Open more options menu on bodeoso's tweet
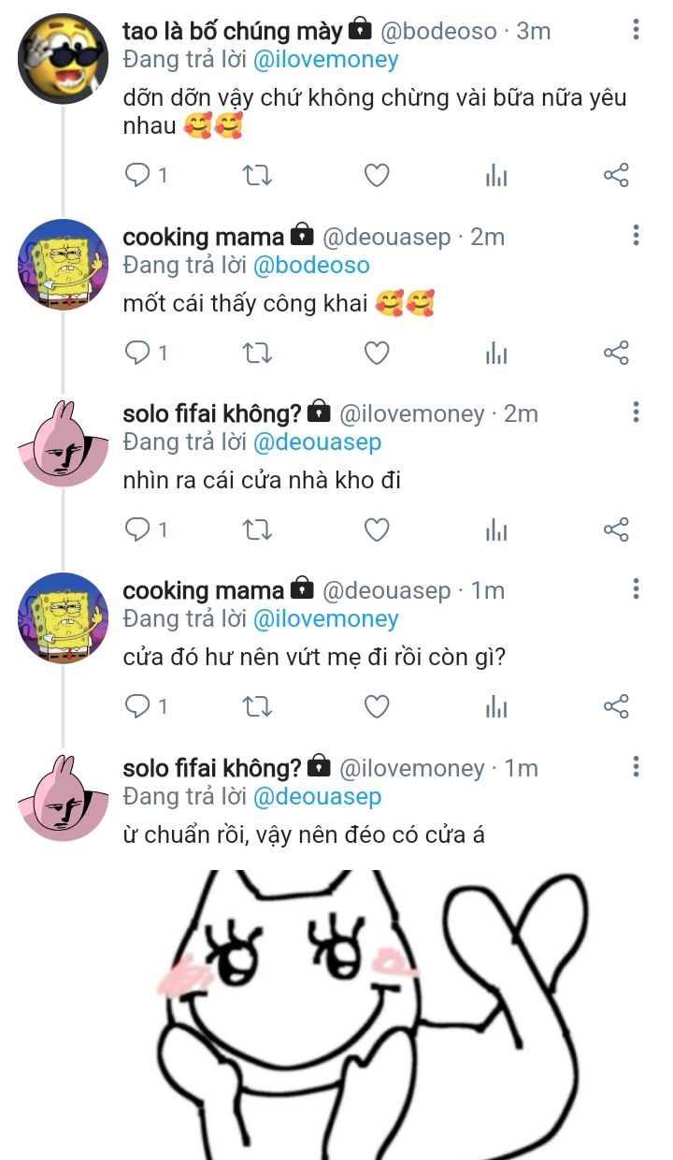This screenshot has width=673, height=1160. click(636, 30)
